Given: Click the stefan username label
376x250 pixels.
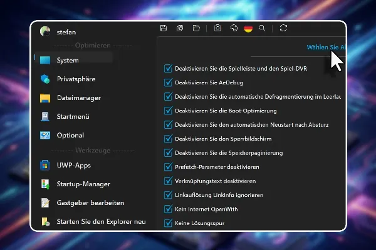Looking at the screenshot, I should point(66,32).
